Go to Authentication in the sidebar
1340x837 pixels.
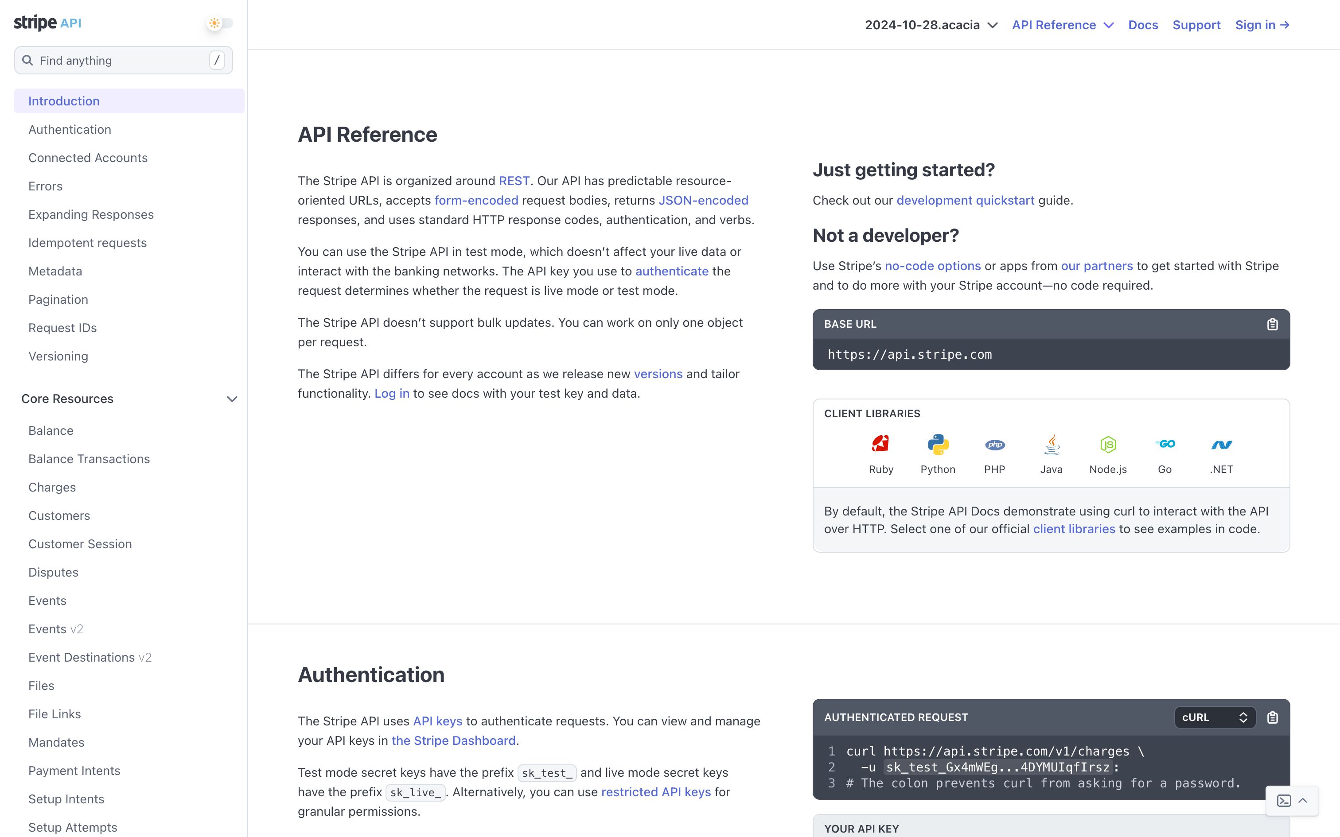coord(70,129)
